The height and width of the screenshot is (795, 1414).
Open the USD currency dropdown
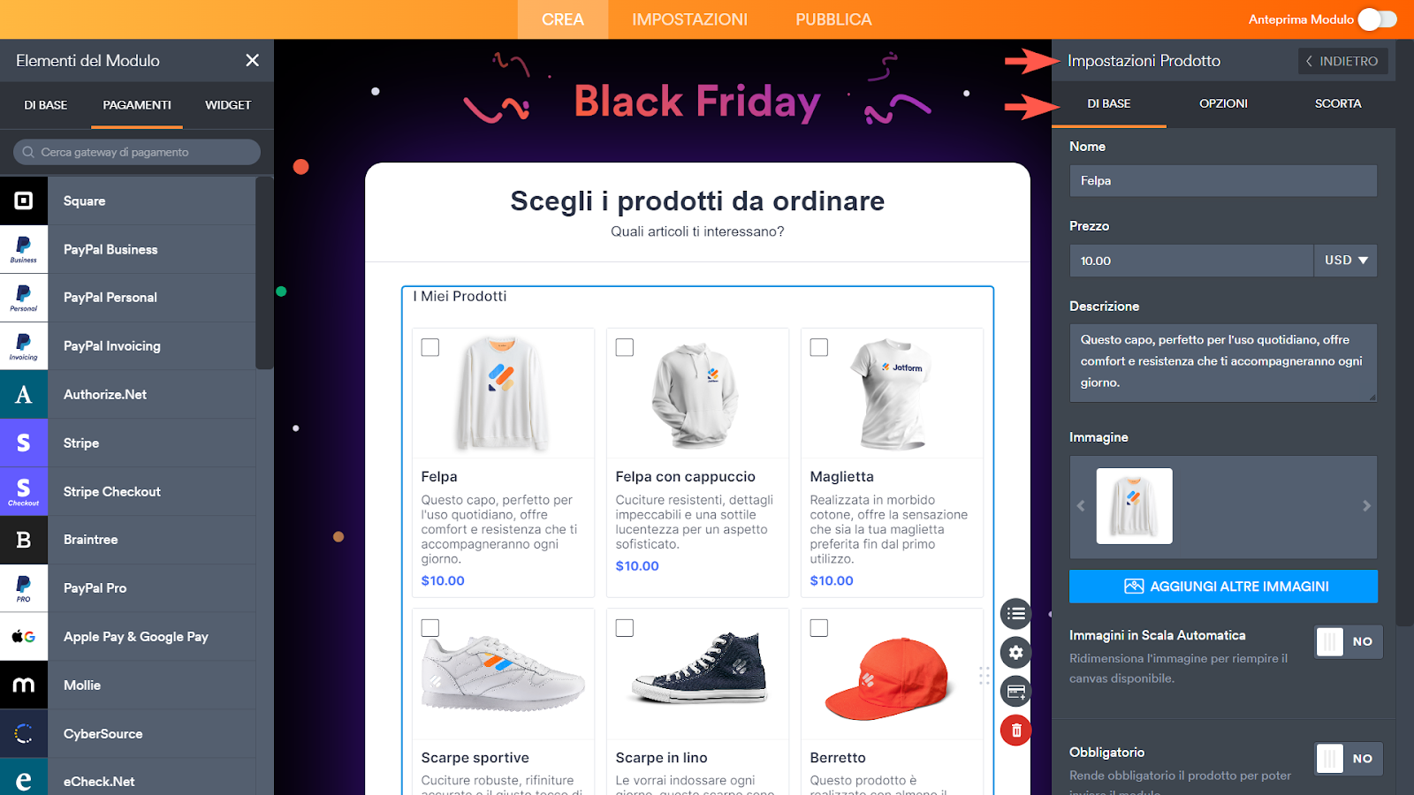[x=1345, y=261]
